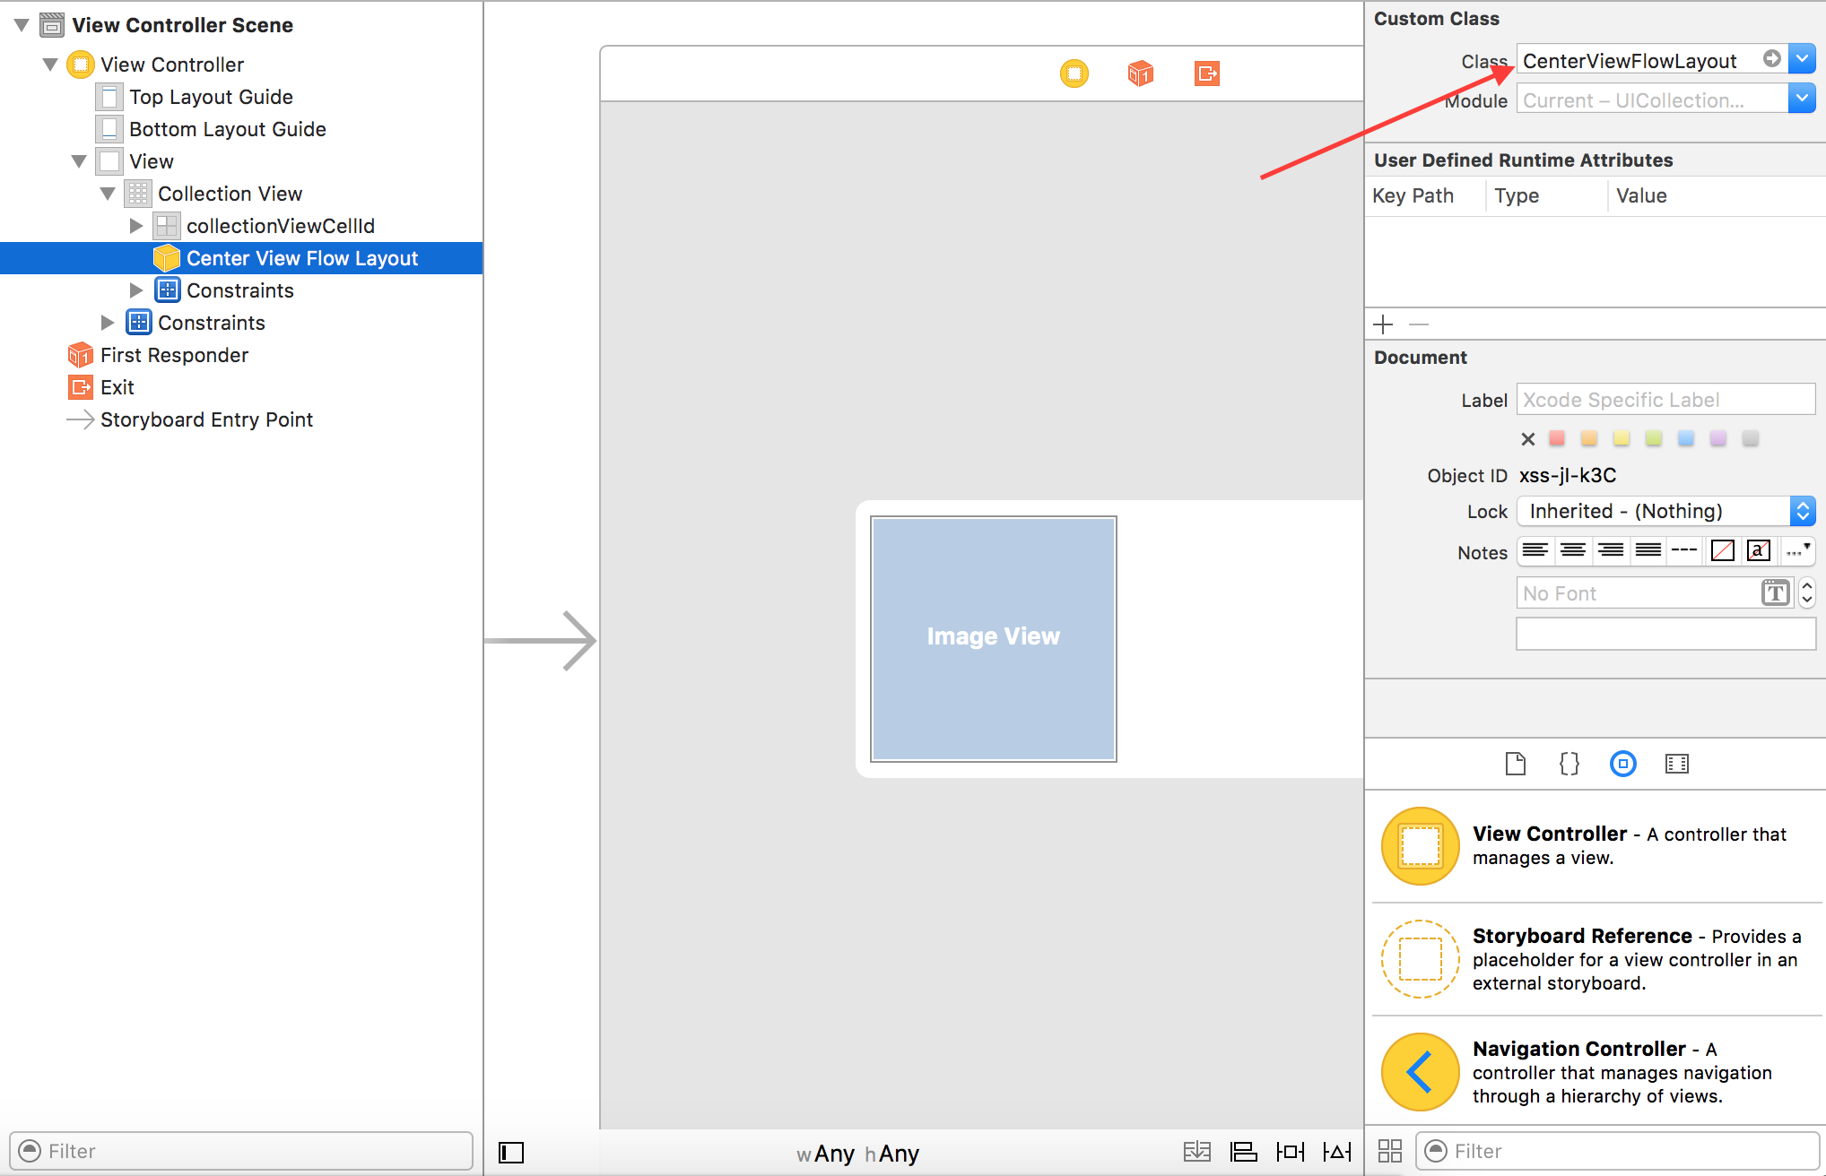This screenshot has width=1826, height=1176.
Task: Expand the collectionViewCellId node
Action: pos(136,226)
